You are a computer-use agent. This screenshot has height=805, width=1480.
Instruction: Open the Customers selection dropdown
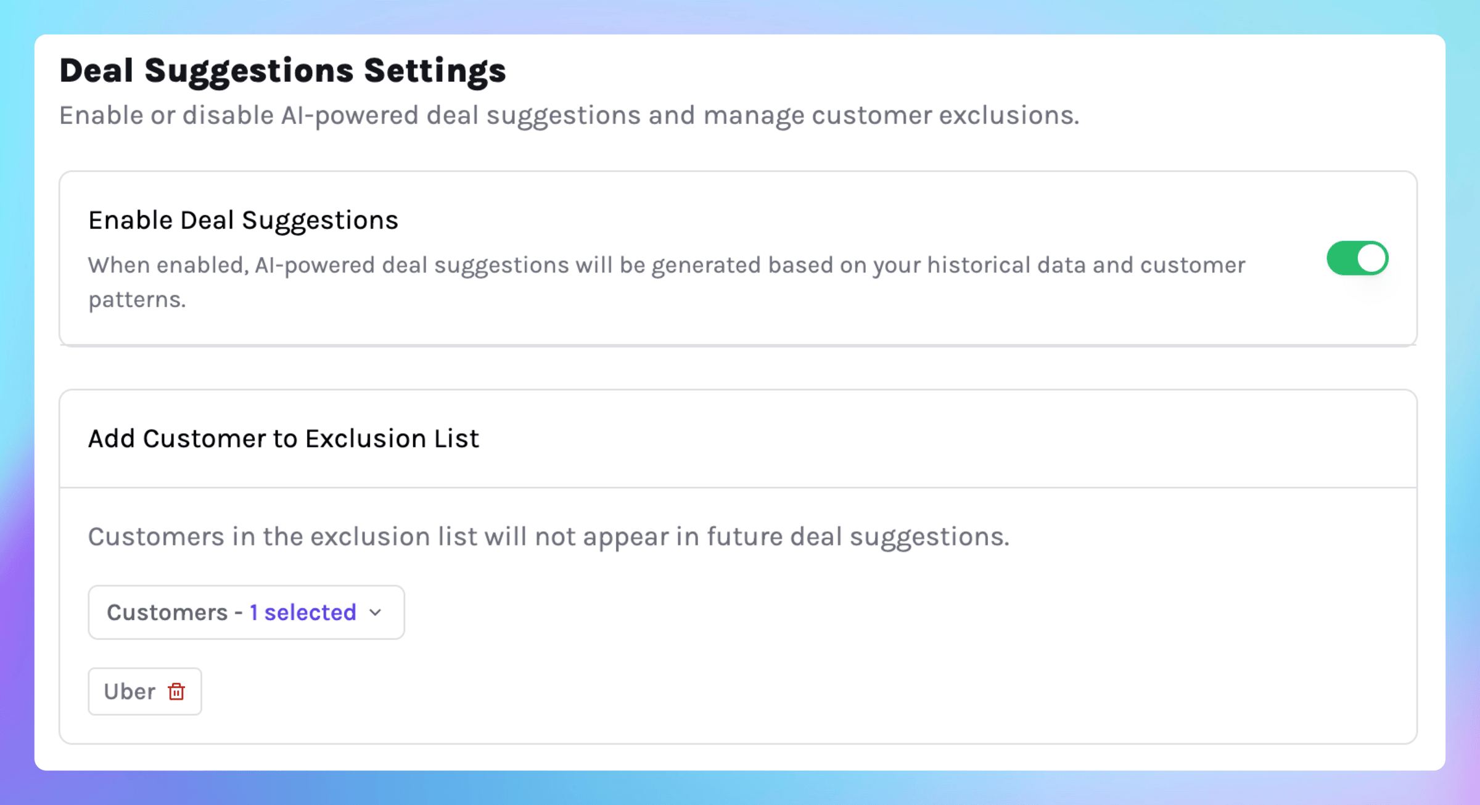(x=245, y=612)
